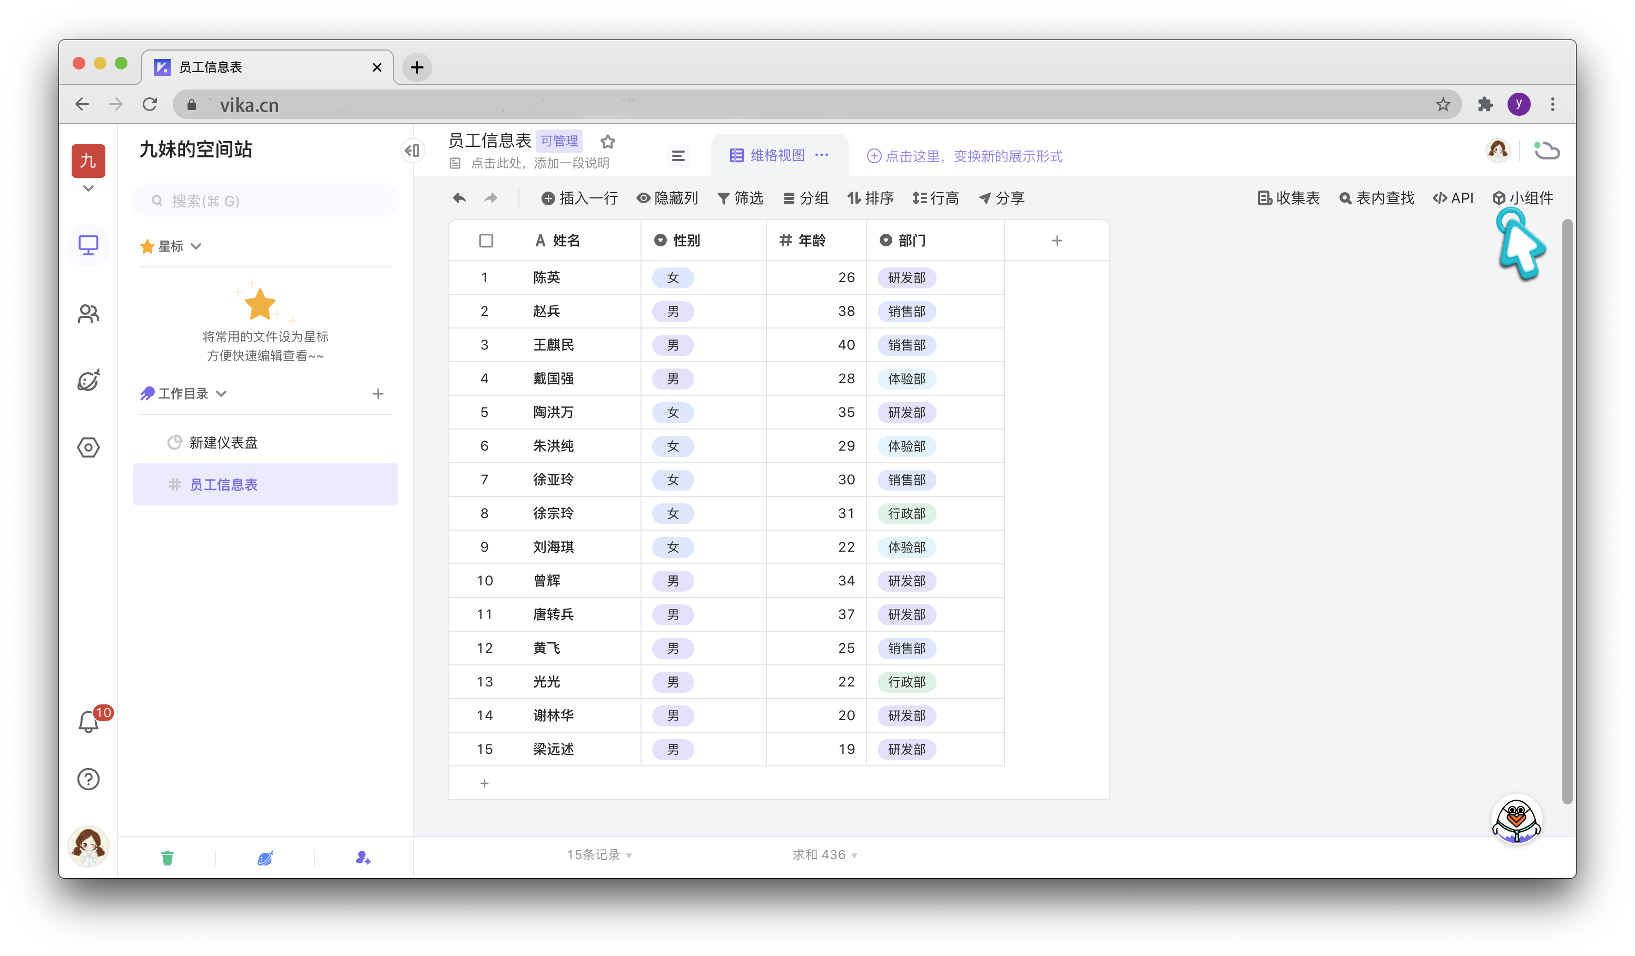Open the 通讯录 contacts sidebar icon
The height and width of the screenshot is (956, 1635).
(x=88, y=313)
